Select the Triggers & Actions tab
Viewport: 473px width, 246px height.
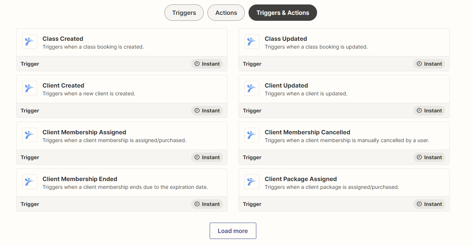click(x=282, y=12)
